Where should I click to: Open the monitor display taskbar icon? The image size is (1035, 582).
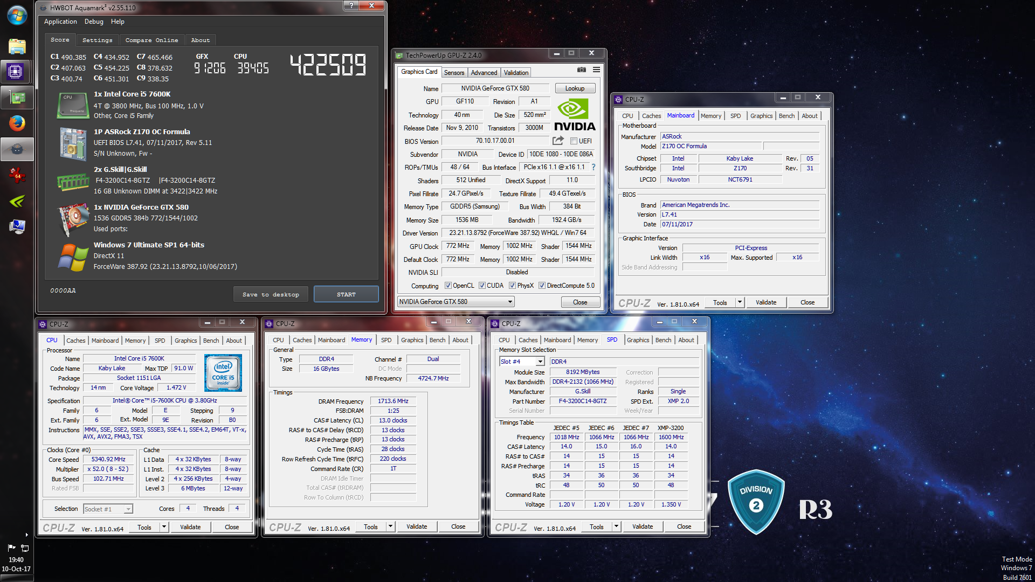click(17, 227)
